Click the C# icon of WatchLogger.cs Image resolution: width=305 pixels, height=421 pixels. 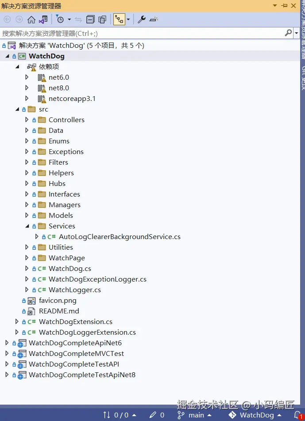click(42, 290)
